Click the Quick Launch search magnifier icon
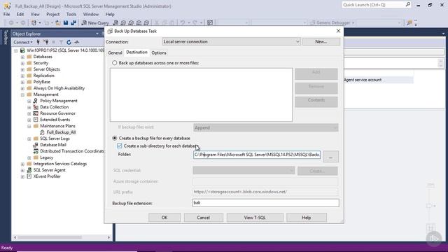This screenshot has width=448, height=252. 407,5
